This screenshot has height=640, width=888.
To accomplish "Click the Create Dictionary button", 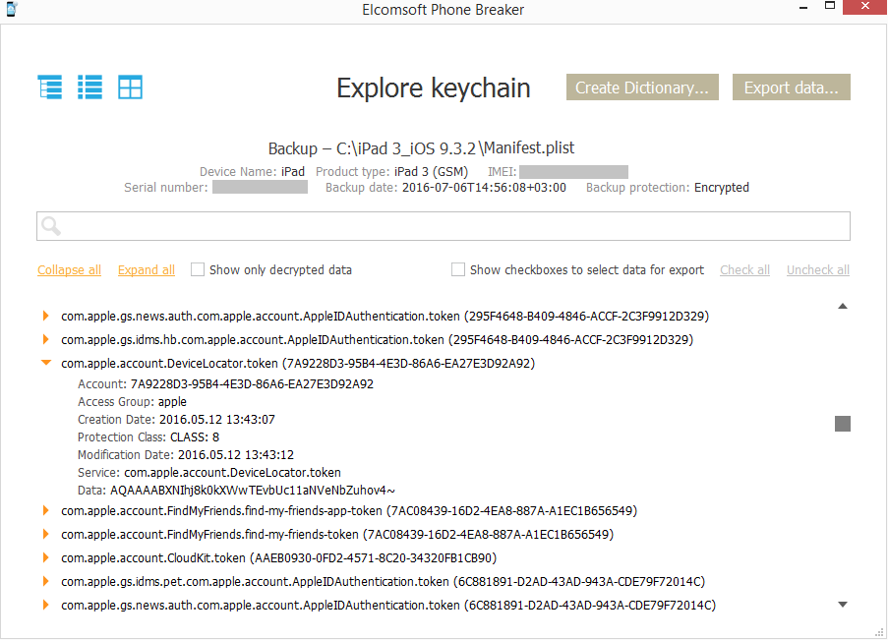I will point(642,87).
